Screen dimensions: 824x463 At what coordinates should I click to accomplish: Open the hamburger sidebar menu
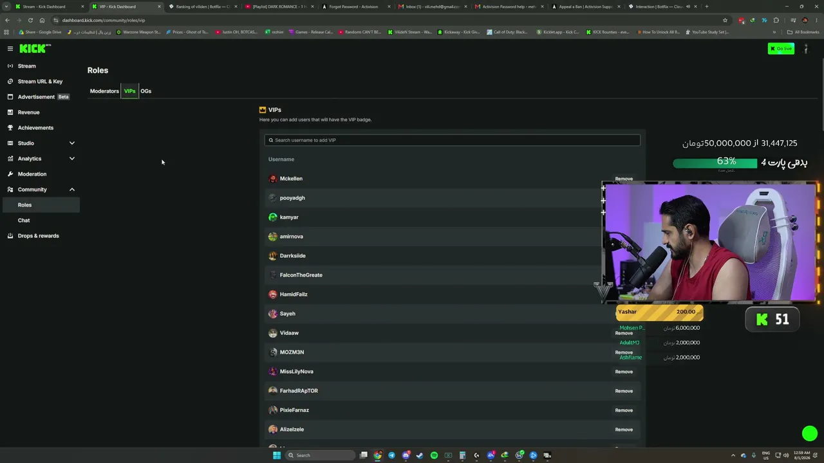click(x=10, y=48)
